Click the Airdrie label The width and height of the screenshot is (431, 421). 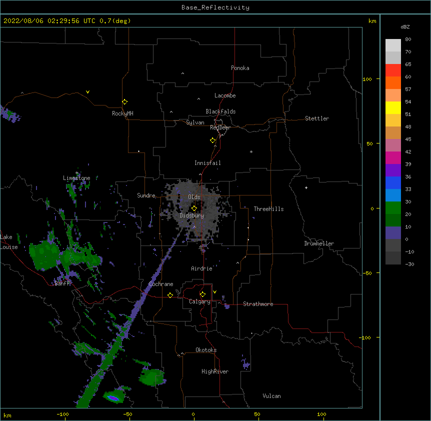point(201,268)
